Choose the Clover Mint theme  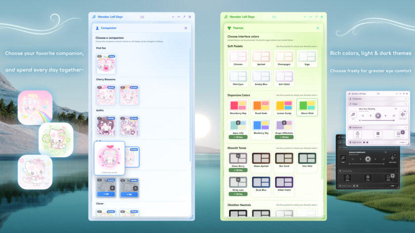pyautogui.click(x=307, y=107)
